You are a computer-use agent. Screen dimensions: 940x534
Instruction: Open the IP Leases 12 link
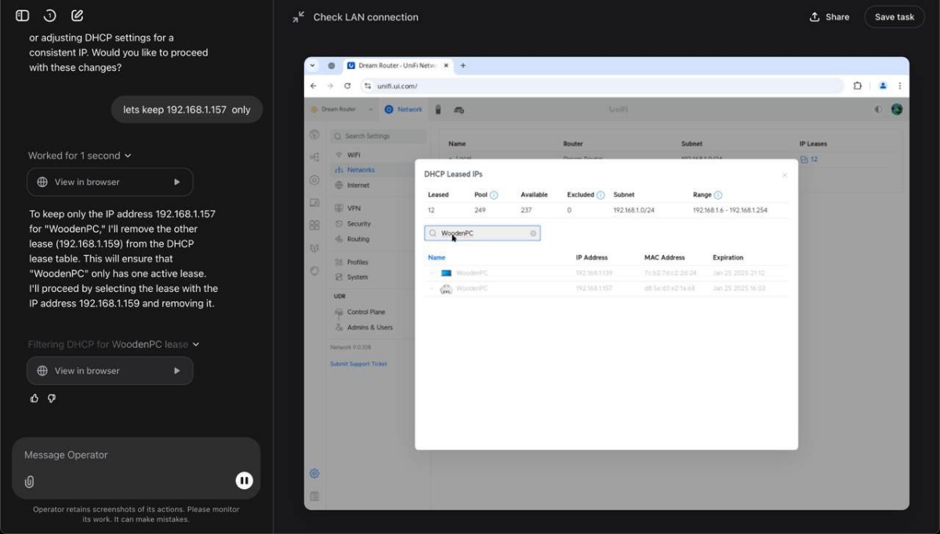[809, 159]
